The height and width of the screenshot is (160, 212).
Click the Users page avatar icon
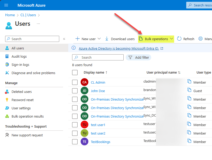(9, 26)
